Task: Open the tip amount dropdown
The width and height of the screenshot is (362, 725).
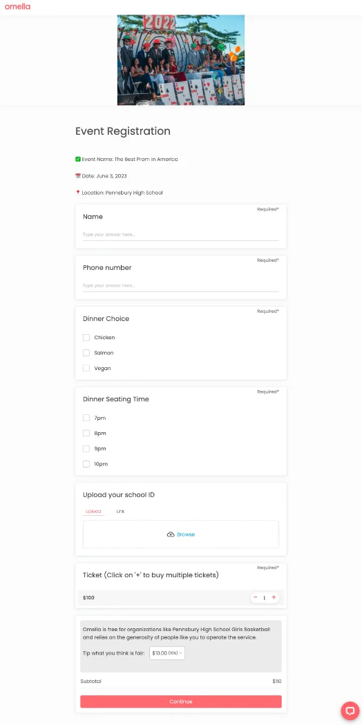Action: (167, 653)
